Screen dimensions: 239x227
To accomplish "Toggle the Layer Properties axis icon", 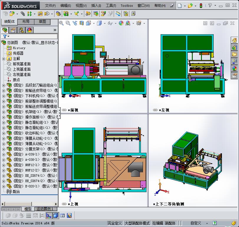I will [49, 216].
